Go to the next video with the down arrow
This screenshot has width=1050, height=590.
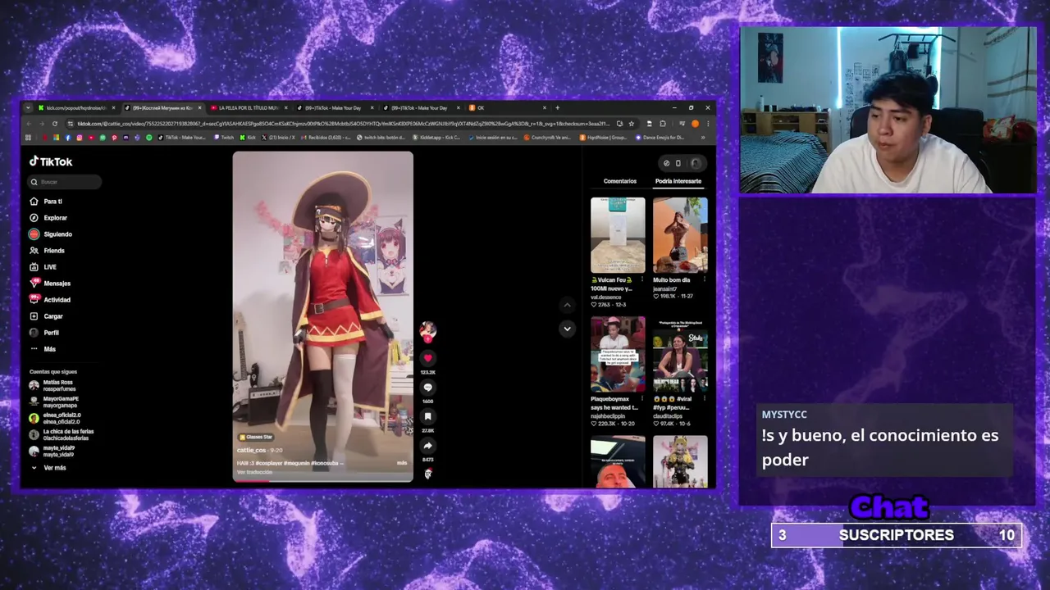click(x=567, y=329)
